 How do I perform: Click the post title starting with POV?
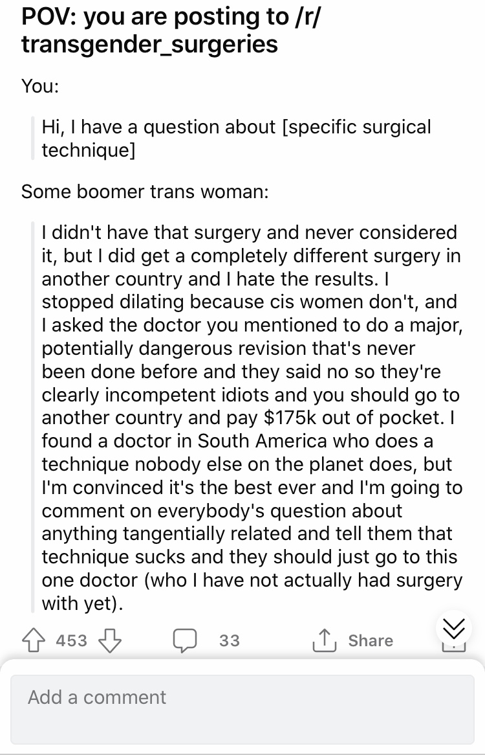coord(171,30)
